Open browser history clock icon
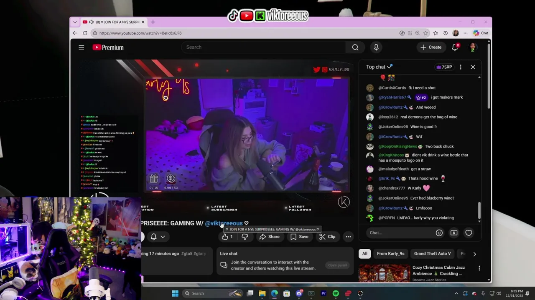Image resolution: width=535 pixels, height=300 pixels. pos(446,33)
